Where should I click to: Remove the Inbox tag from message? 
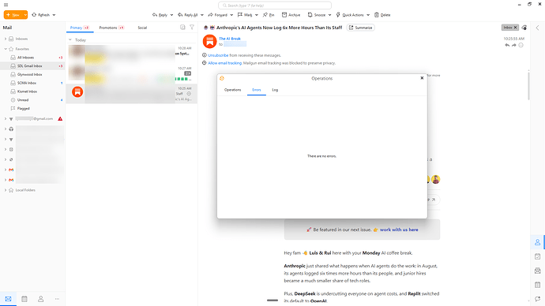[516, 28]
